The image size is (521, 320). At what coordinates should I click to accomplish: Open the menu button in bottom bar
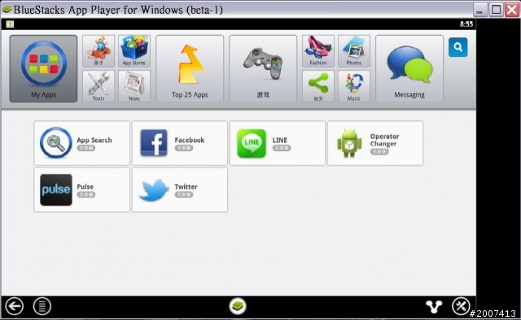[42, 306]
